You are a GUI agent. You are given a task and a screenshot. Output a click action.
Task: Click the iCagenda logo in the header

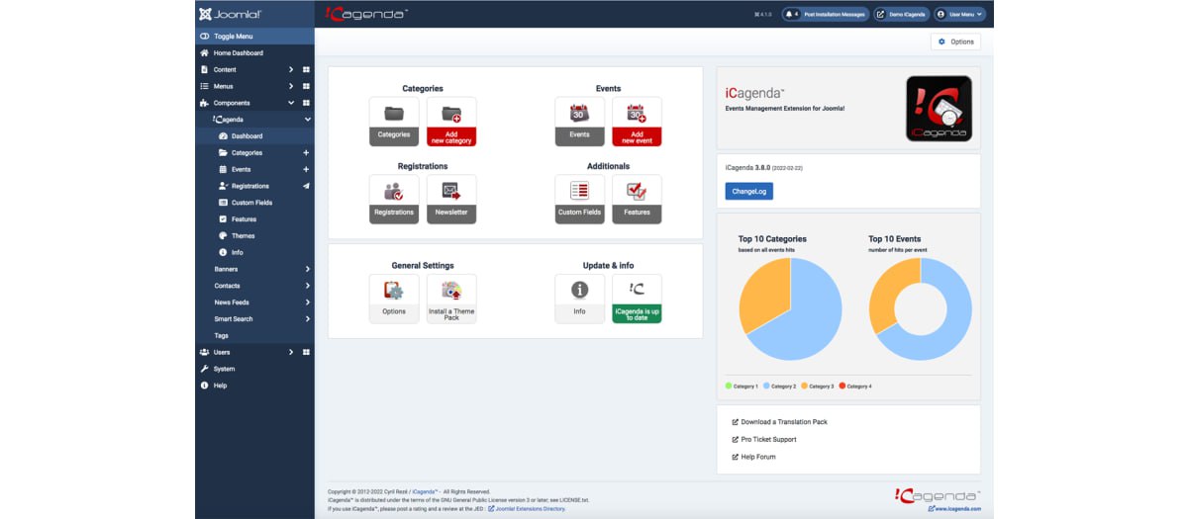pos(366,14)
